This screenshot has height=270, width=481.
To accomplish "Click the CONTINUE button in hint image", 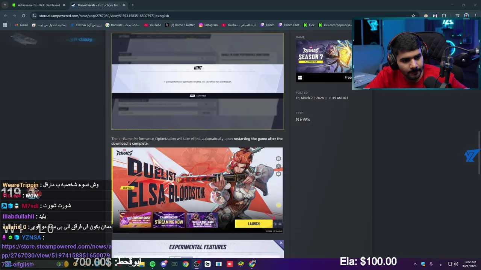I will 198,96.
